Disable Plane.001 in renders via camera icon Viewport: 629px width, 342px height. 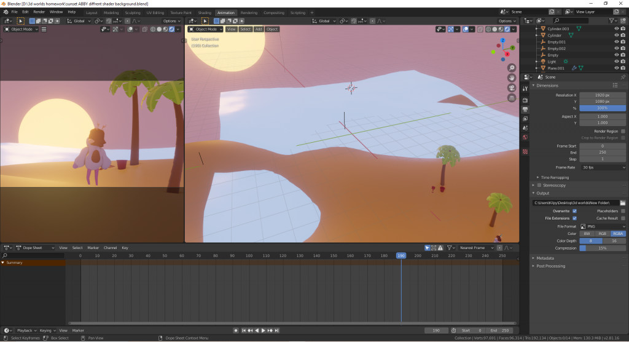point(623,68)
